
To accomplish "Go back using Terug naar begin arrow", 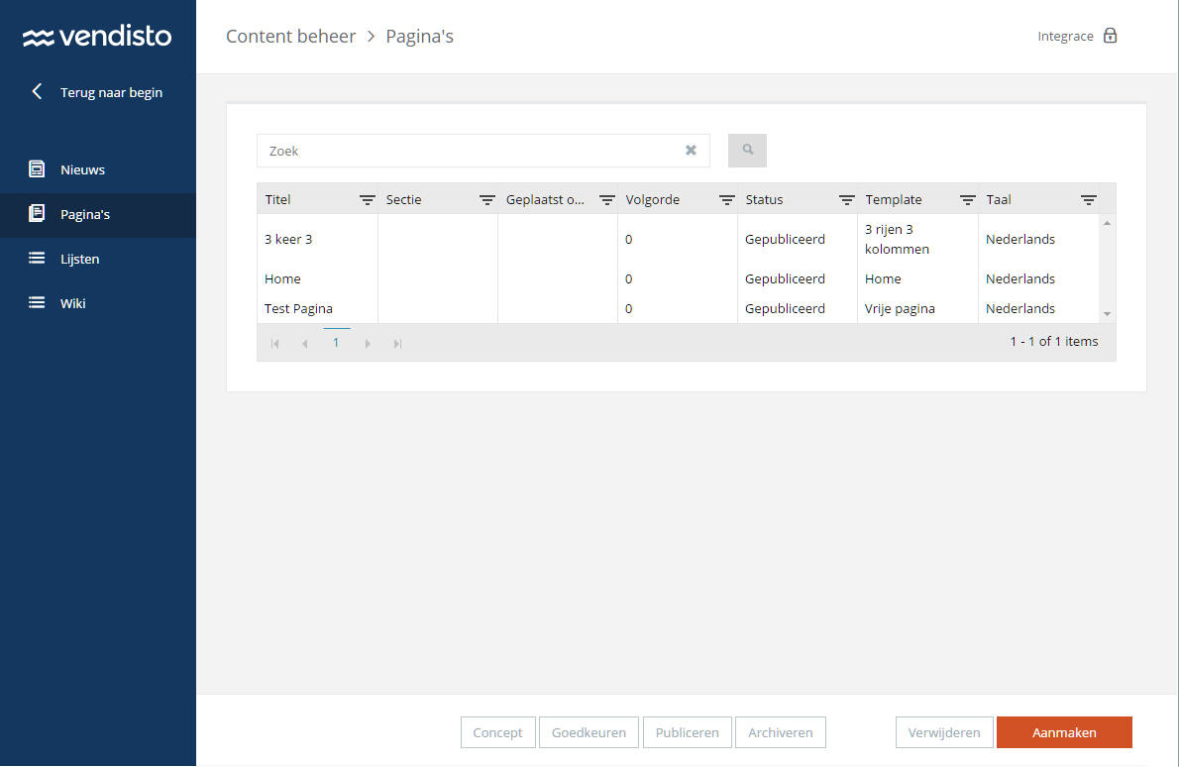I will point(38,92).
